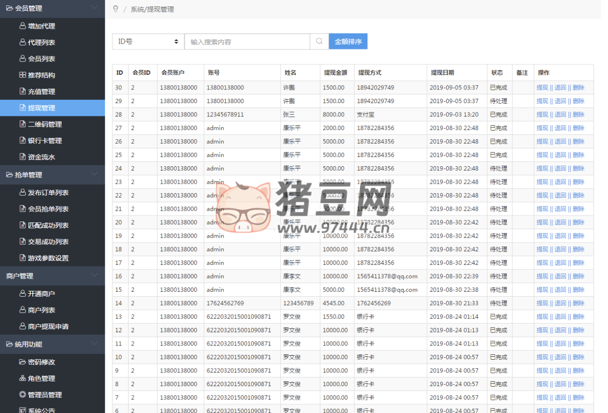Click the 输入搜索内容 search input field
This screenshot has height=413, width=608.
click(x=247, y=42)
